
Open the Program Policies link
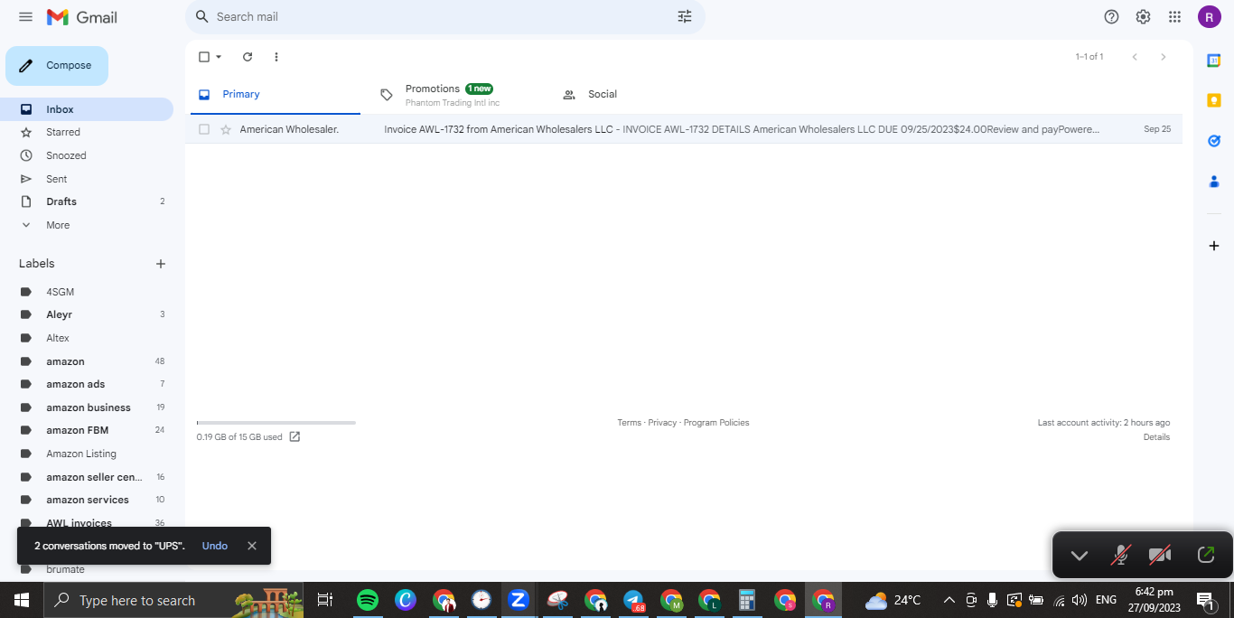[x=716, y=423]
